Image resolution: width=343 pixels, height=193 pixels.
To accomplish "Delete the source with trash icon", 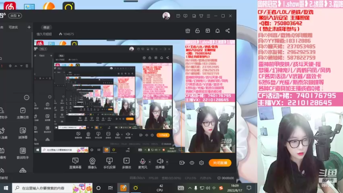I will point(27,66).
